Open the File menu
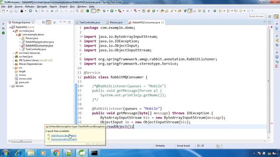Viewport: 280px width, 157px height. tap(3, 7)
